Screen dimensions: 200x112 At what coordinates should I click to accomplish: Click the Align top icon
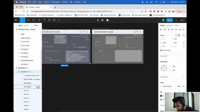click(x=172, y=30)
